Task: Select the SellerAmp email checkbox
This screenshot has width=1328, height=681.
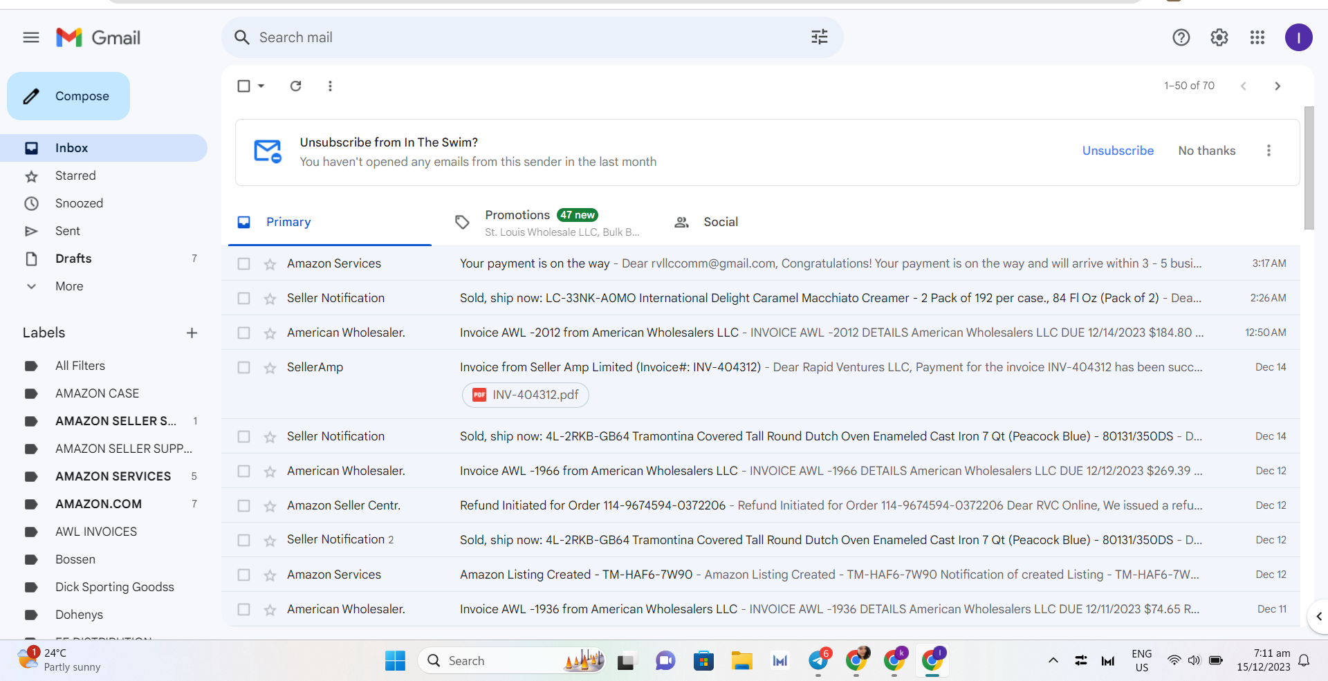Action: click(x=243, y=367)
